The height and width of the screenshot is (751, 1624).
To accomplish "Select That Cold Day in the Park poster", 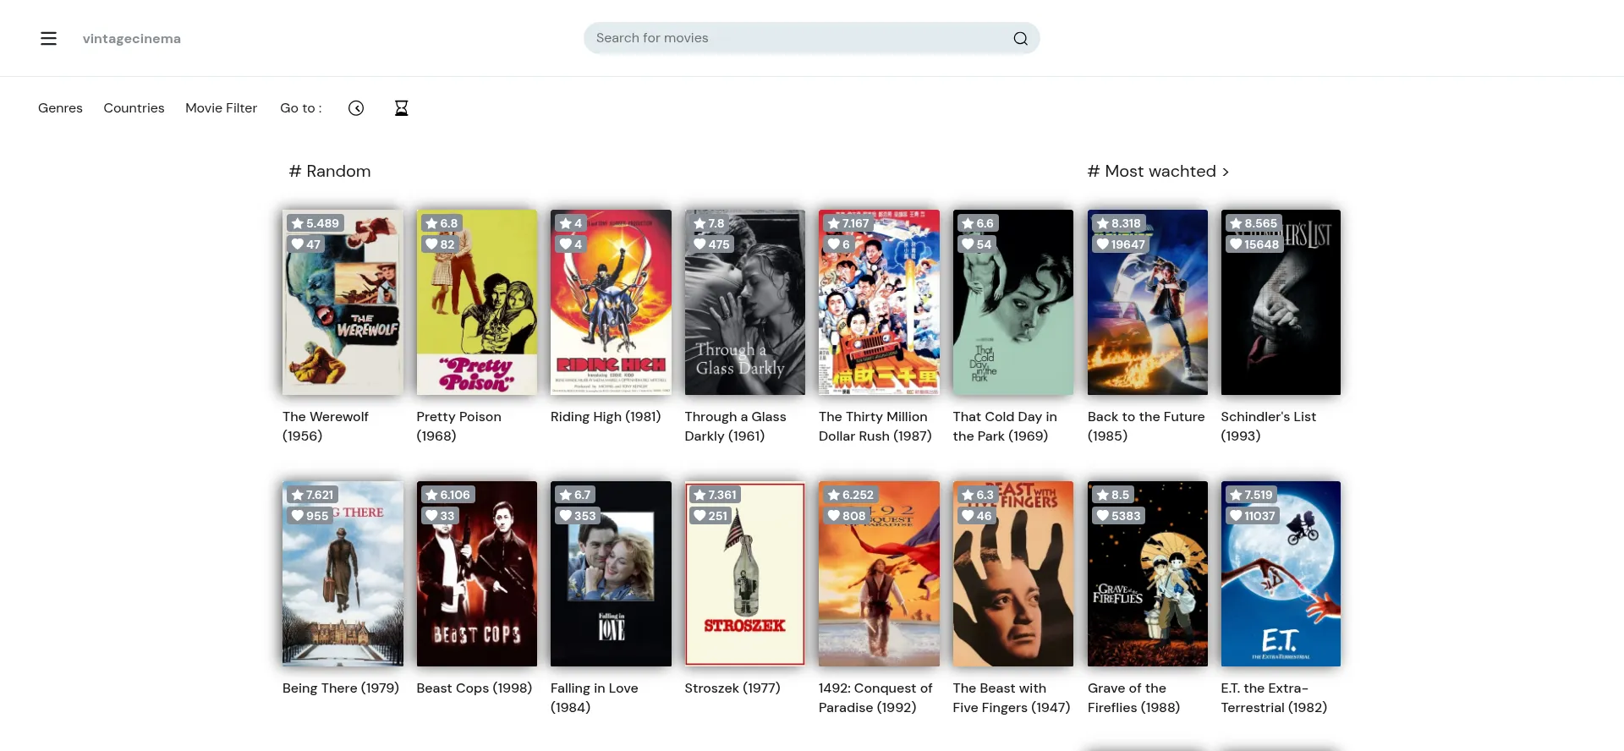I will point(1012,302).
